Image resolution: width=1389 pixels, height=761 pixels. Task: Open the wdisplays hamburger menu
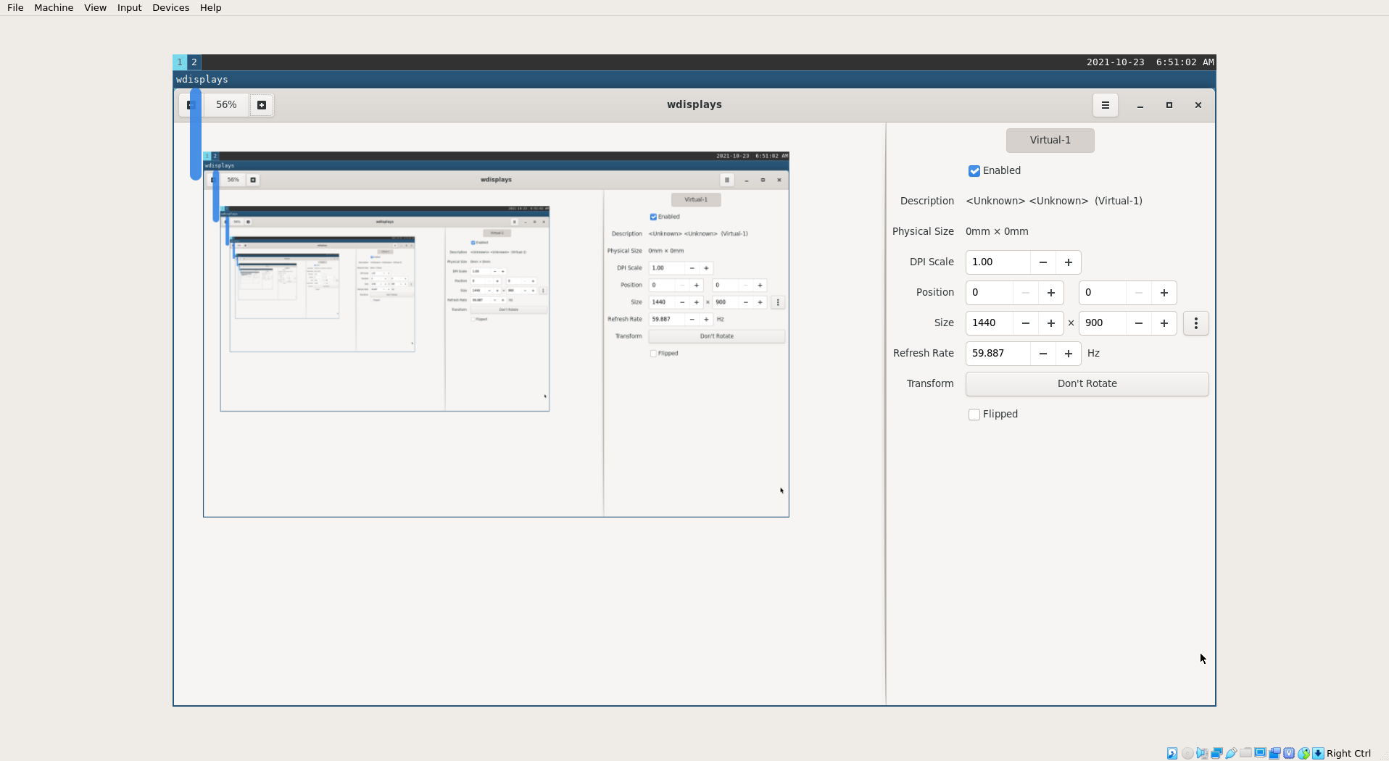[1106, 105]
